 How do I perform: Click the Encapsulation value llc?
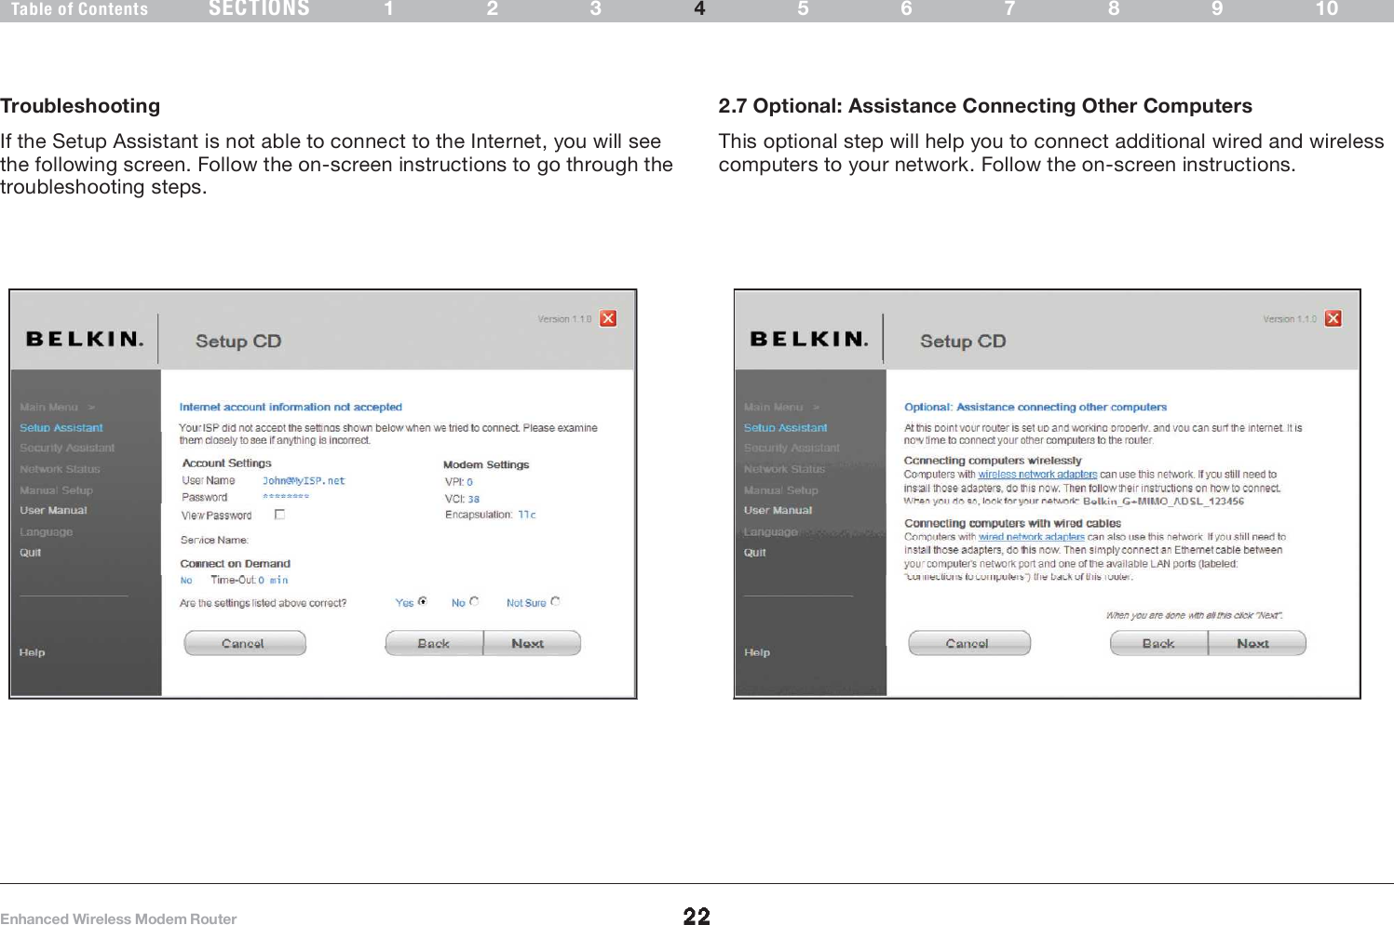click(527, 515)
